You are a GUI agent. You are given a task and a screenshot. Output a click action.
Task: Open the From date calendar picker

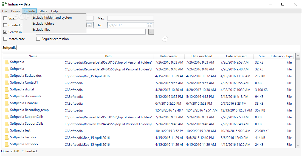click(89, 25)
